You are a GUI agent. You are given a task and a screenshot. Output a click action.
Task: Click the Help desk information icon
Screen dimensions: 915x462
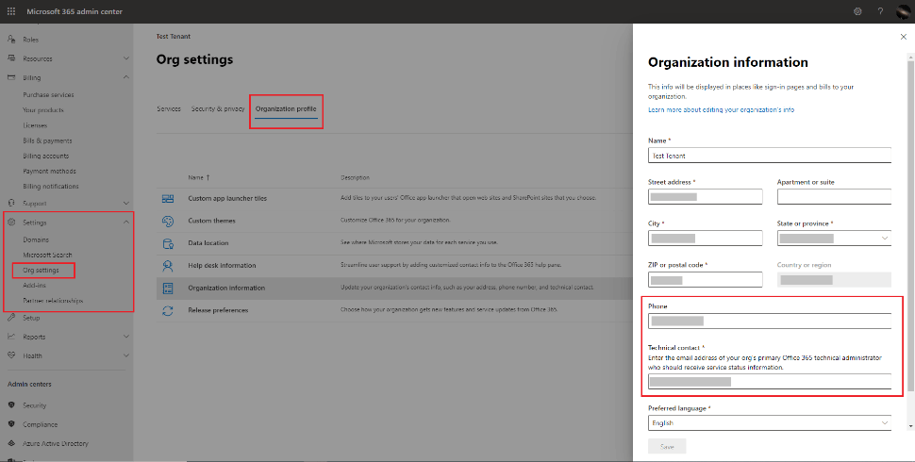[168, 266]
